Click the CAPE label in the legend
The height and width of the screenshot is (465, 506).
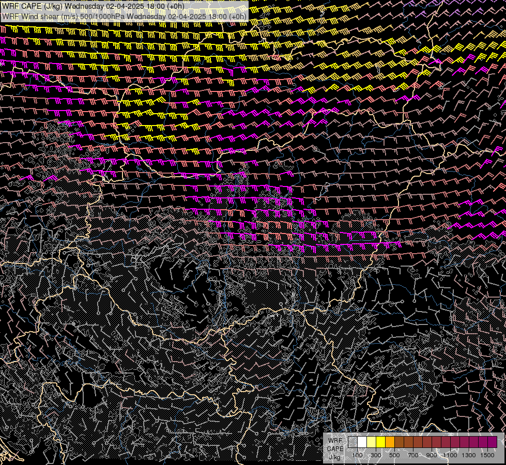click(x=335, y=448)
